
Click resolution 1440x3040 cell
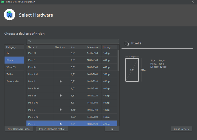[x=93, y=74]
